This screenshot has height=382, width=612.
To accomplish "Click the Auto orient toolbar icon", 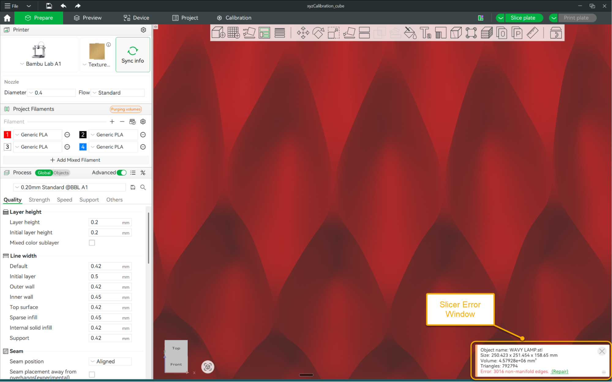I will coord(249,33).
